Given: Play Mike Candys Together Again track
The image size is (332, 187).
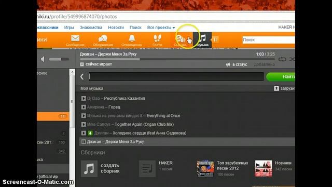Looking at the screenshot, I should click(x=84, y=125).
